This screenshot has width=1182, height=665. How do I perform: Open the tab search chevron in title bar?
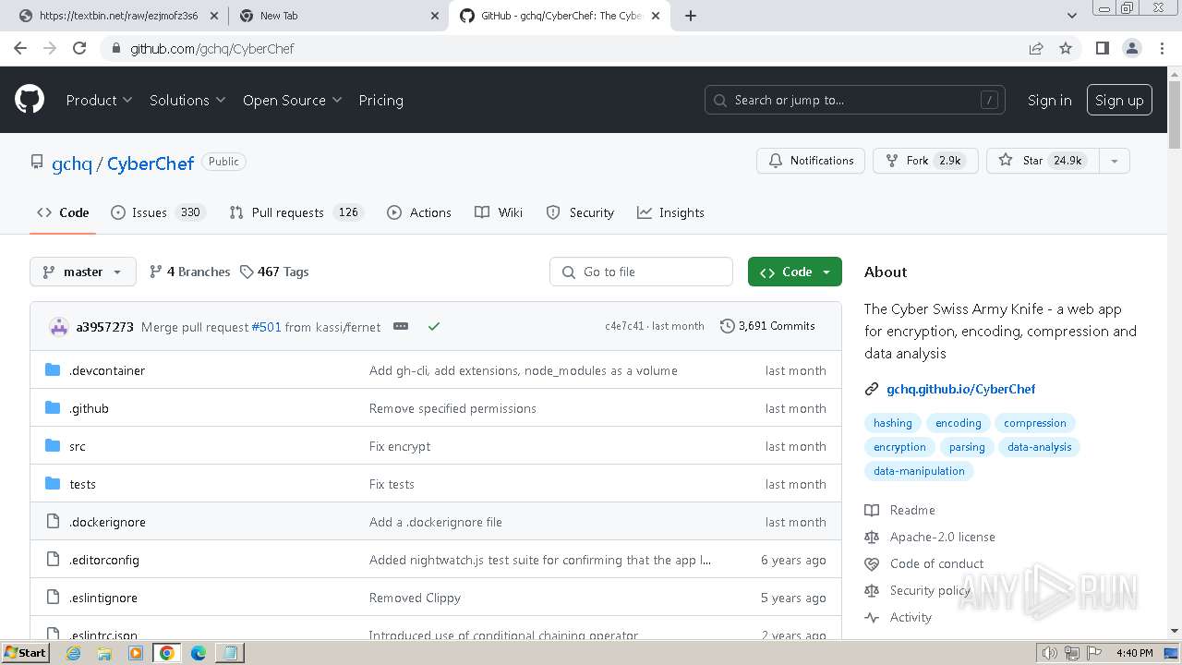point(1072,16)
